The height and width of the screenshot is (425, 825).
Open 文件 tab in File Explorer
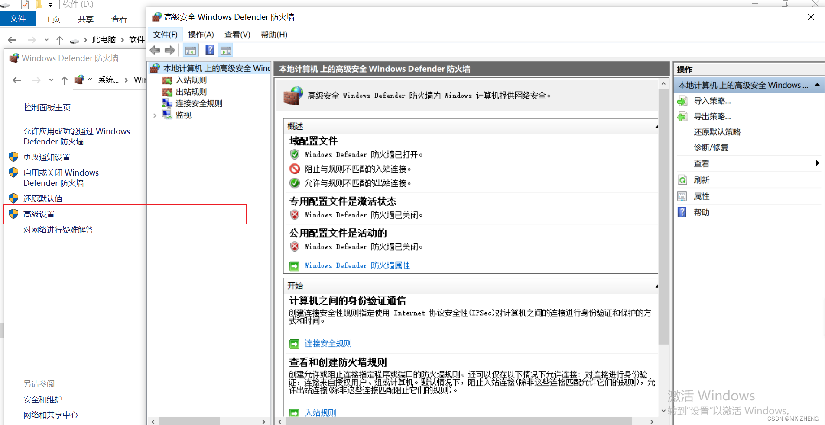pyautogui.click(x=18, y=19)
